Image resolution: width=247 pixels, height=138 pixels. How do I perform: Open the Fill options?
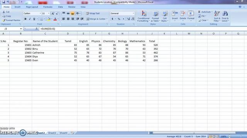202,16
